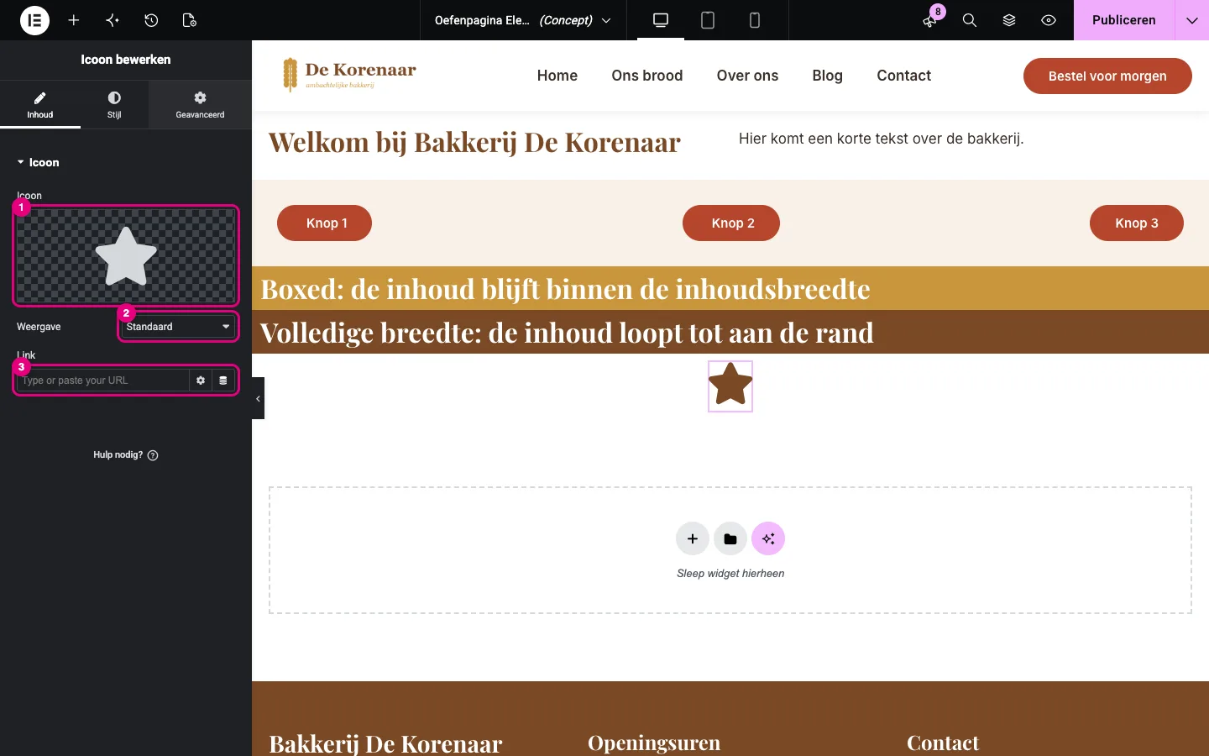Open the link options gear icon
This screenshot has height=756, width=1209.
point(201,381)
